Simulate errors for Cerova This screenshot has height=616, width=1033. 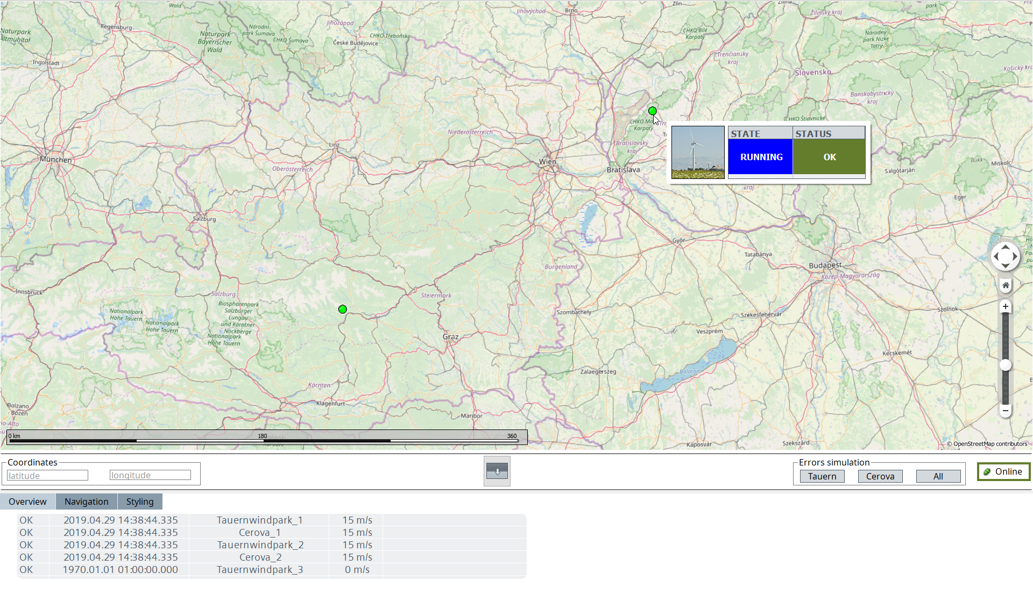coord(880,476)
